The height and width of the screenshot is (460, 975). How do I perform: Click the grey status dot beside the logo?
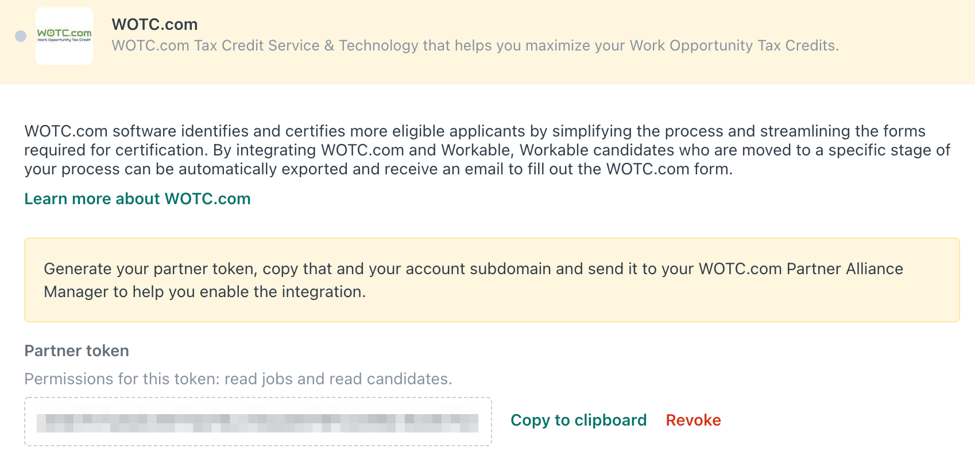(x=21, y=36)
